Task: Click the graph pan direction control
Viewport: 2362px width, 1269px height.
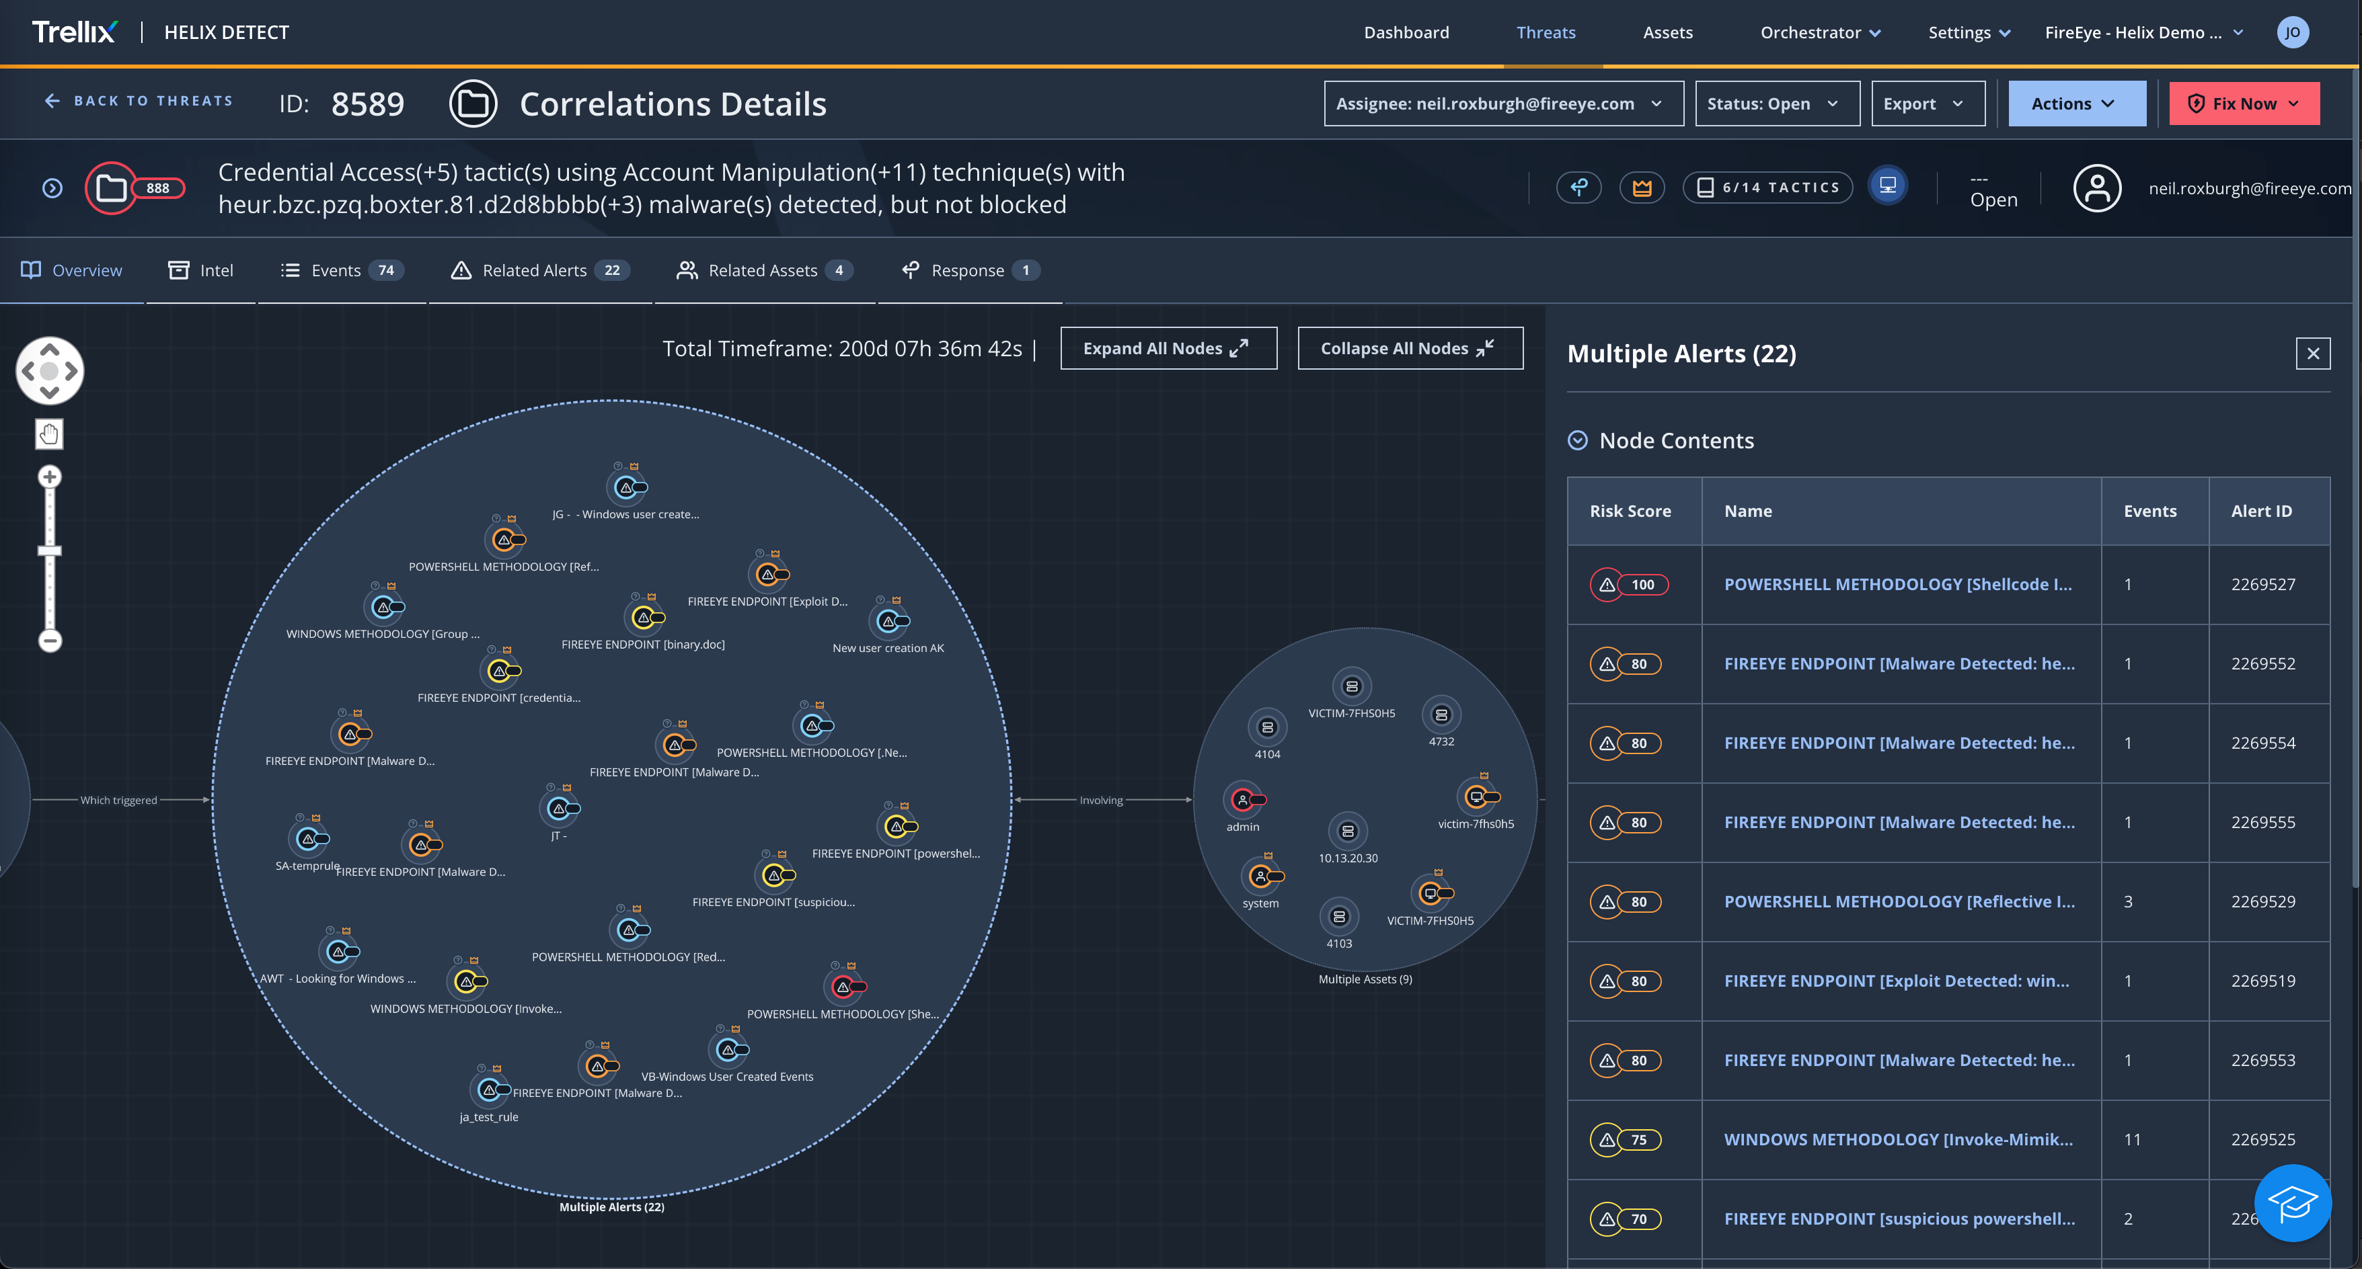Action: tap(50, 371)
